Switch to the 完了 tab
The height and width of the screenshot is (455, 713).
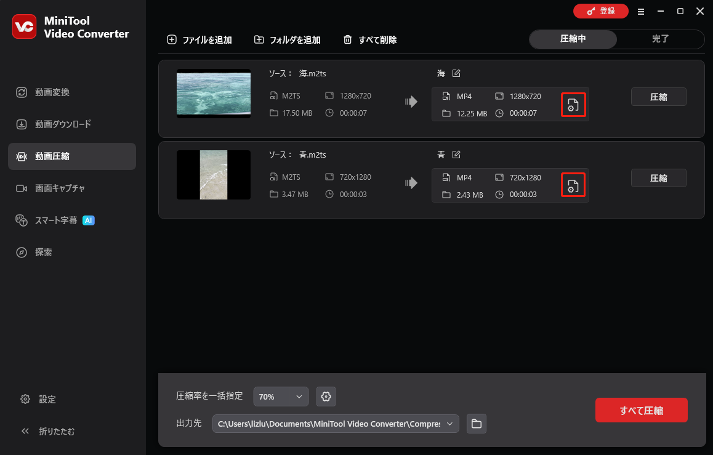[x=660, y=39]
